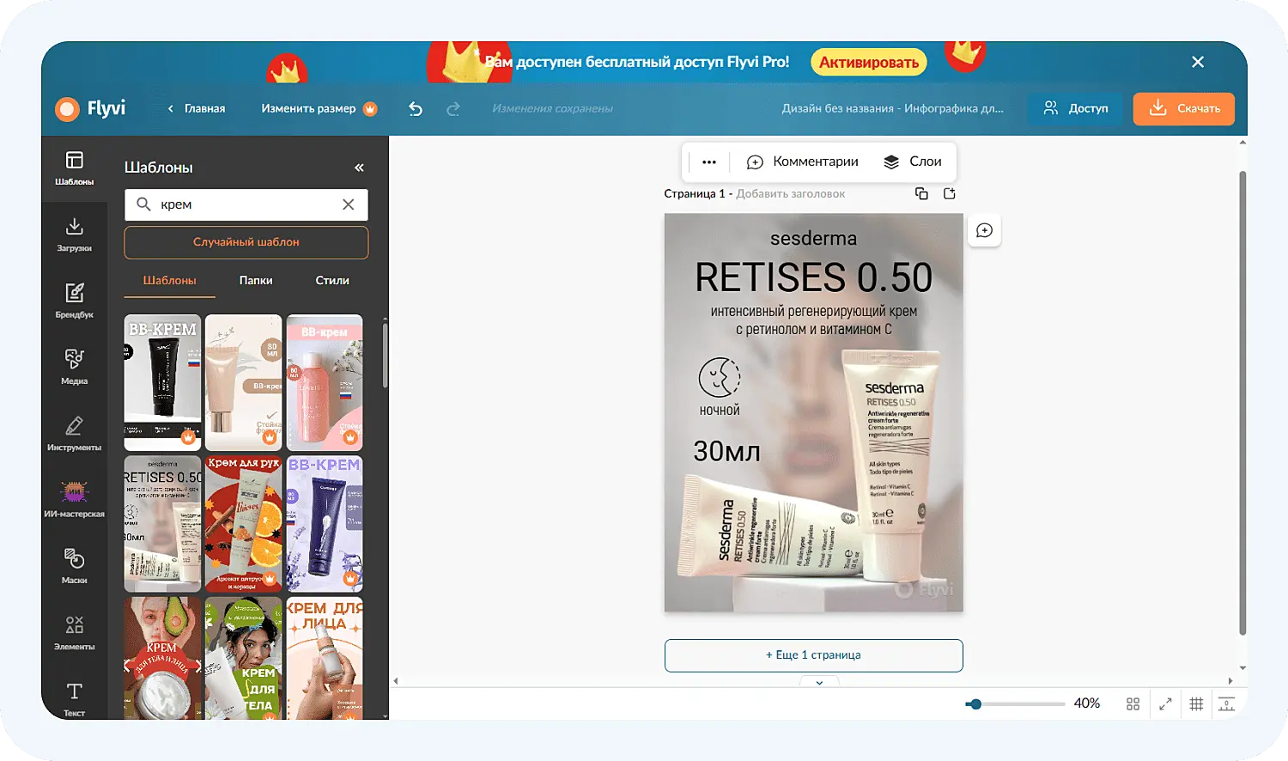Open the Загрузки uploads section
Screen dimensions: 1288x761
click(x=75, y=234)
